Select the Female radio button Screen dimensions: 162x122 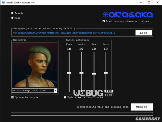tap(12, 13)
